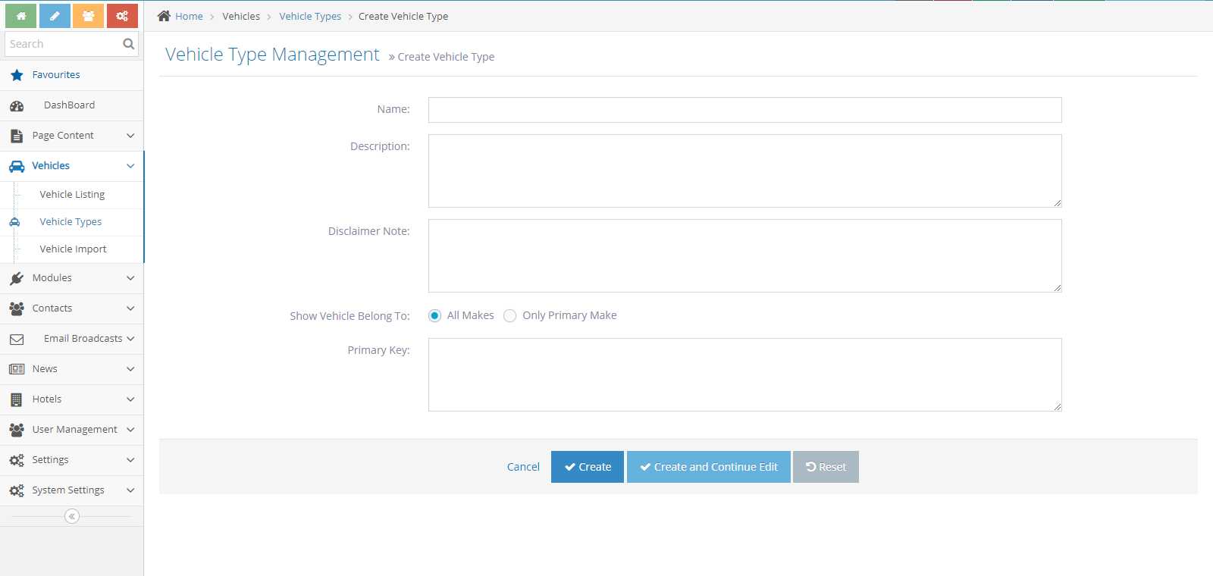The image size is (1213, 576).
Task: Click the Create button
Action: click(587, 467)
